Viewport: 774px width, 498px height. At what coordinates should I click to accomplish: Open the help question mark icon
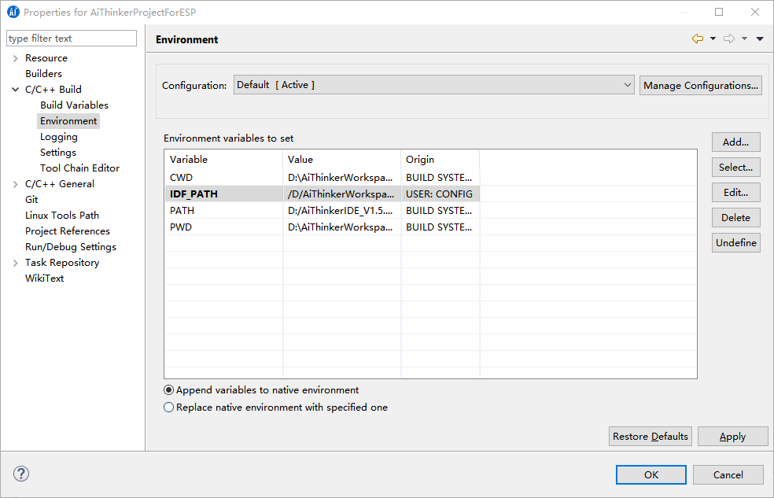tap(21, 474)
